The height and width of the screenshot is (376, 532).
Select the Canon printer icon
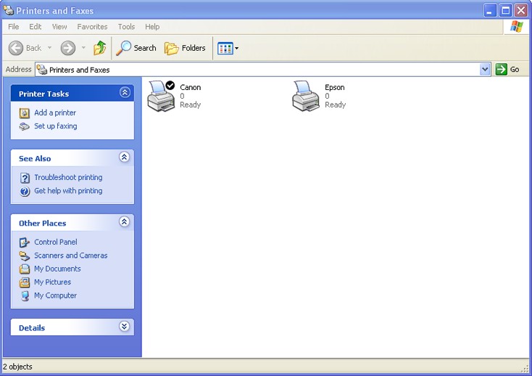(161, 96)
